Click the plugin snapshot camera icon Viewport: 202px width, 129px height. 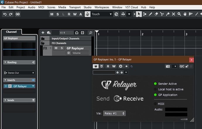click(168, 66)
